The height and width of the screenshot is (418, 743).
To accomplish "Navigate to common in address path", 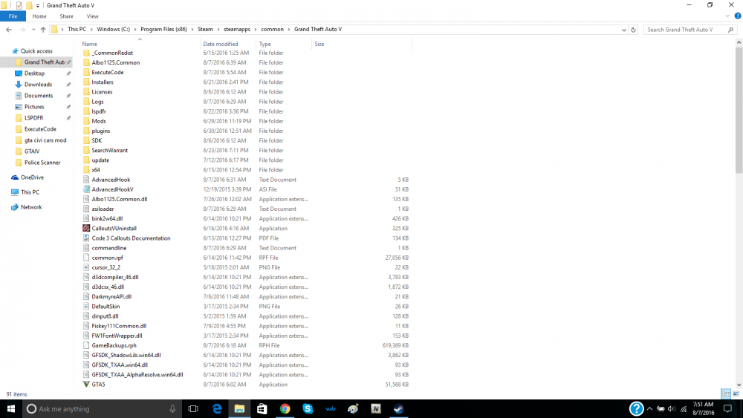I will click(272, 30).
